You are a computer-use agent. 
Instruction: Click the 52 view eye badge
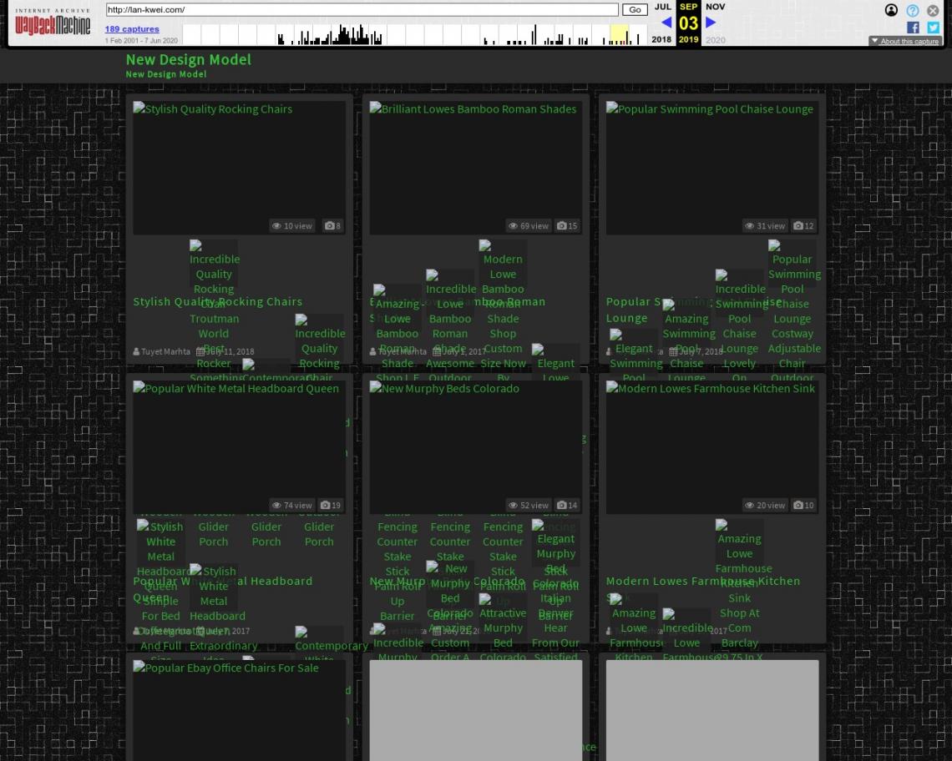(x=529, y=505)
